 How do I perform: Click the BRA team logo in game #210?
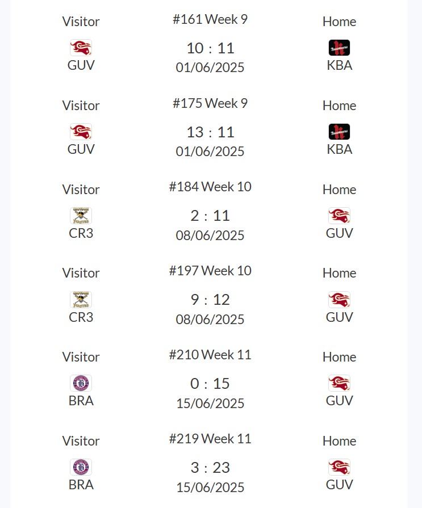point(81,383)
